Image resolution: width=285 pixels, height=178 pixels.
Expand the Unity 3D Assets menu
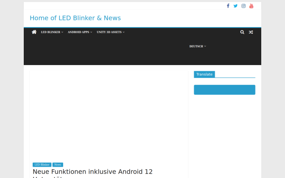(x=111, y=32)
